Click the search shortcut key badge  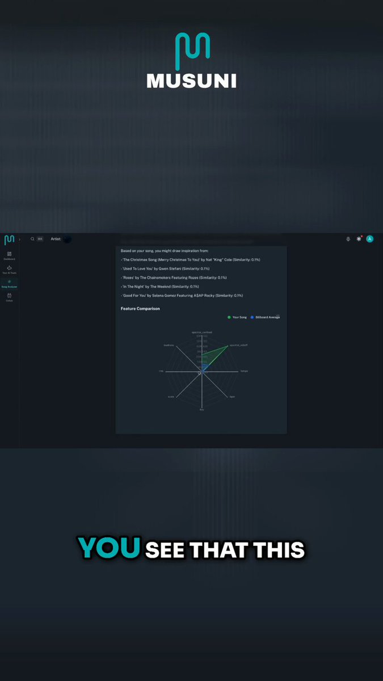click(40, 239)
